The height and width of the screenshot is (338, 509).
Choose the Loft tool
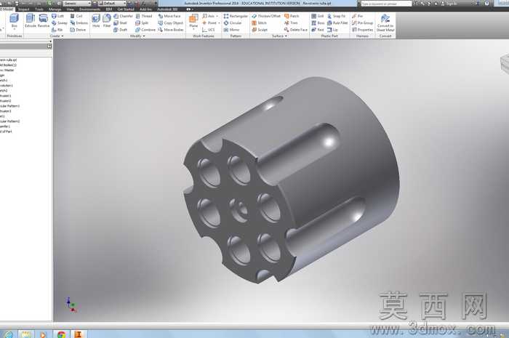click(x=57, y=16)
